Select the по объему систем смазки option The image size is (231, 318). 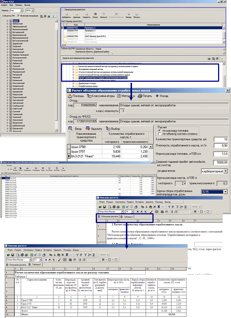coord(160,134)
